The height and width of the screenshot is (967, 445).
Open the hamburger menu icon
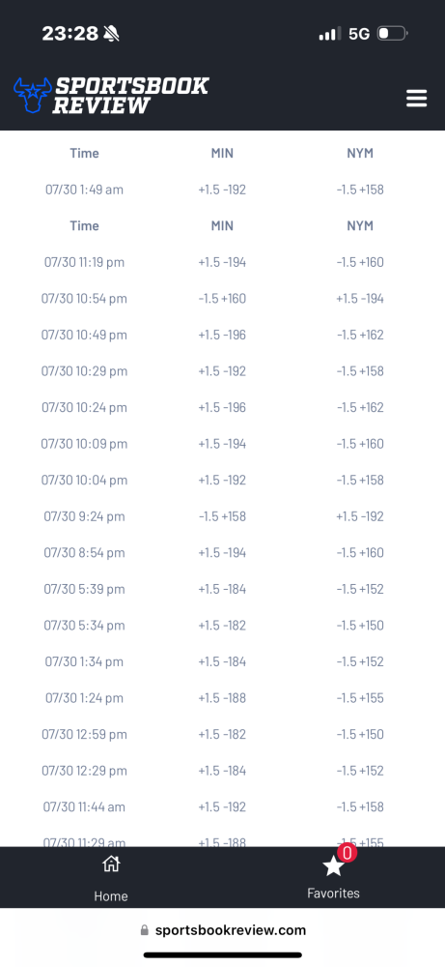pos(417,98)
